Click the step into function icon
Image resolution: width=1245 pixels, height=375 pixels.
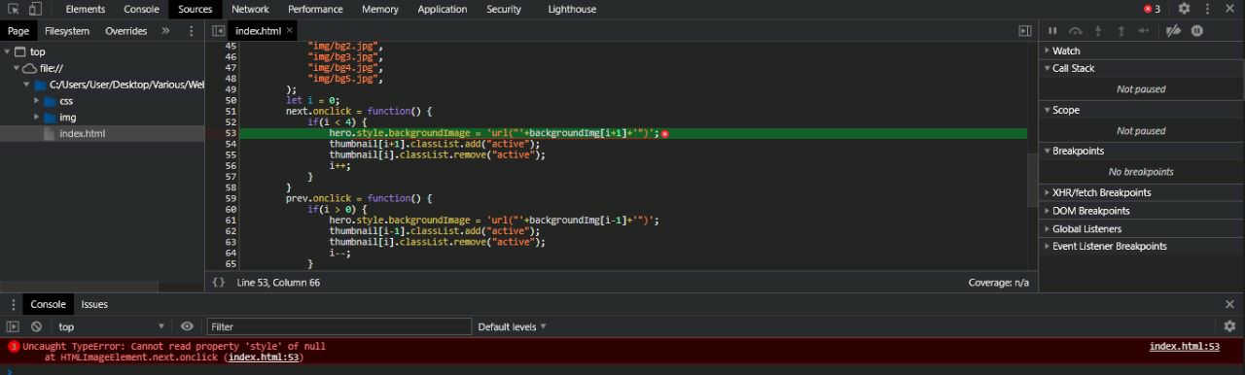[x=1099, y=31]
